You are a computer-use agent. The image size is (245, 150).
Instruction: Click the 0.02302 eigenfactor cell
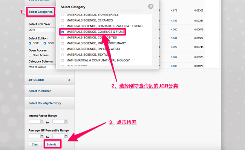click(x=199, y=11)
